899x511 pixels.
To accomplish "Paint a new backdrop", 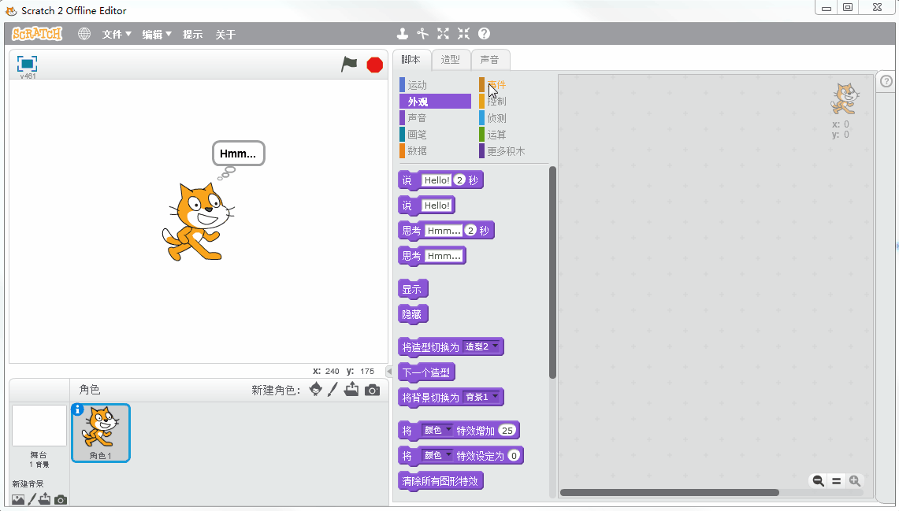I will [x=32, y=499].
